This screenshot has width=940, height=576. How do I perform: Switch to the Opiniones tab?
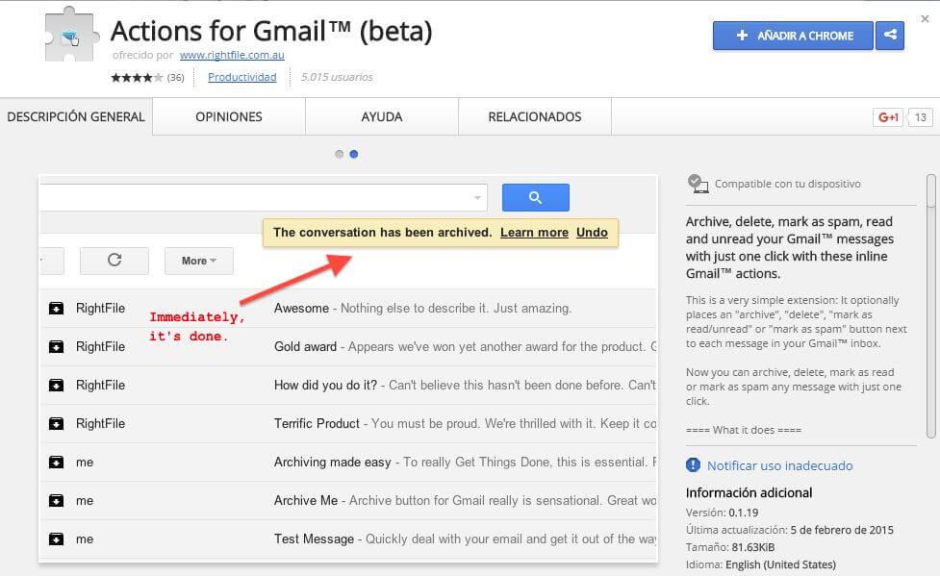click(229, 117)
